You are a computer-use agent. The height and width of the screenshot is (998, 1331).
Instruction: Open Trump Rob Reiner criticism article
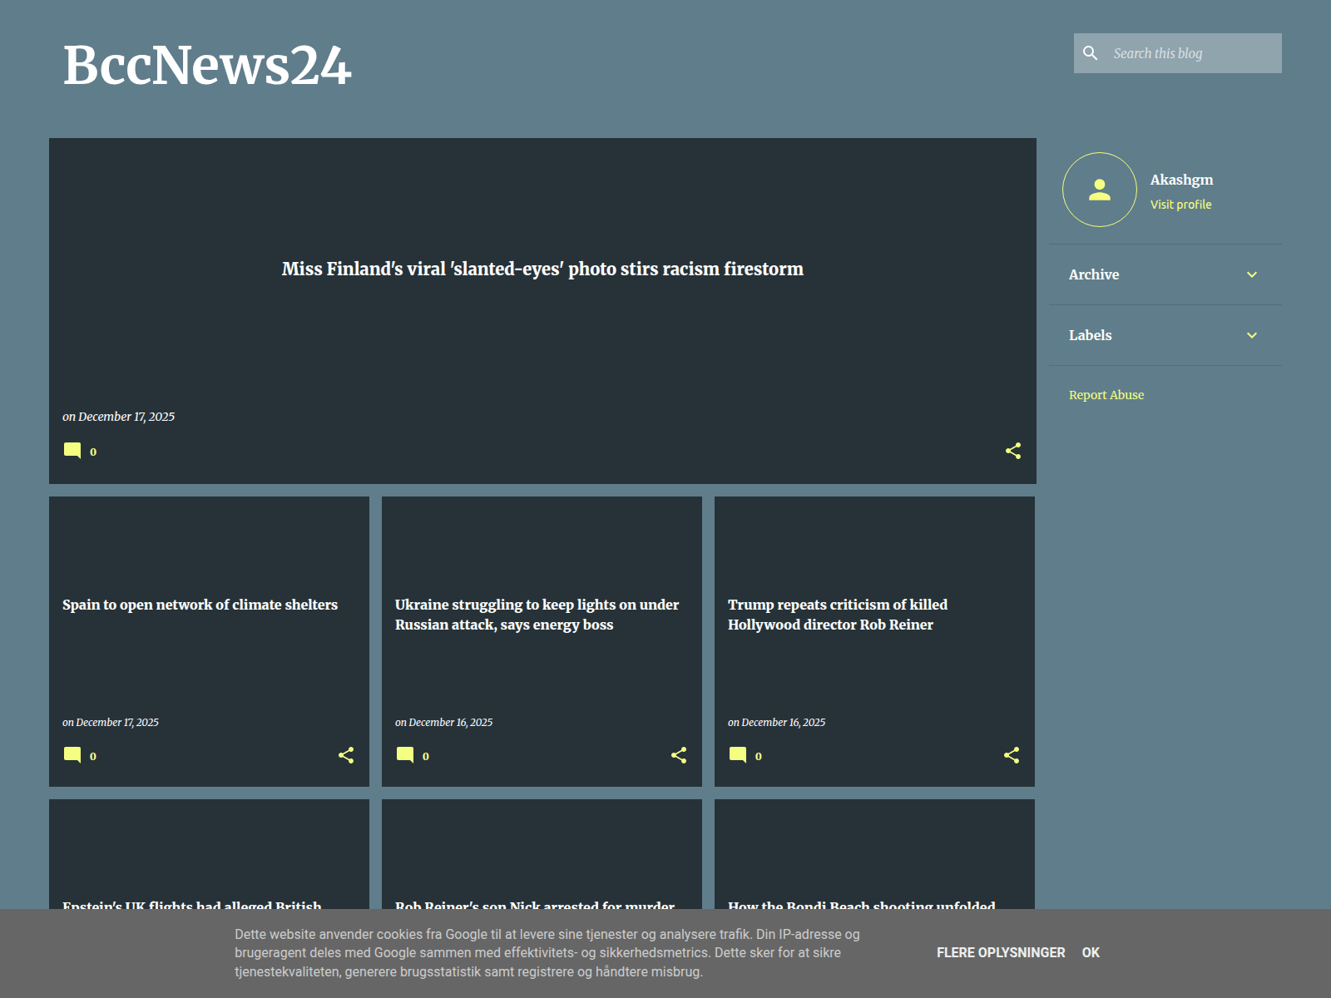[838, 615]
